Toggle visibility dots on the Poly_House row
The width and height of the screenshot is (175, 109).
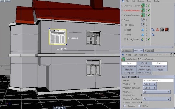(x=147, y=25)
